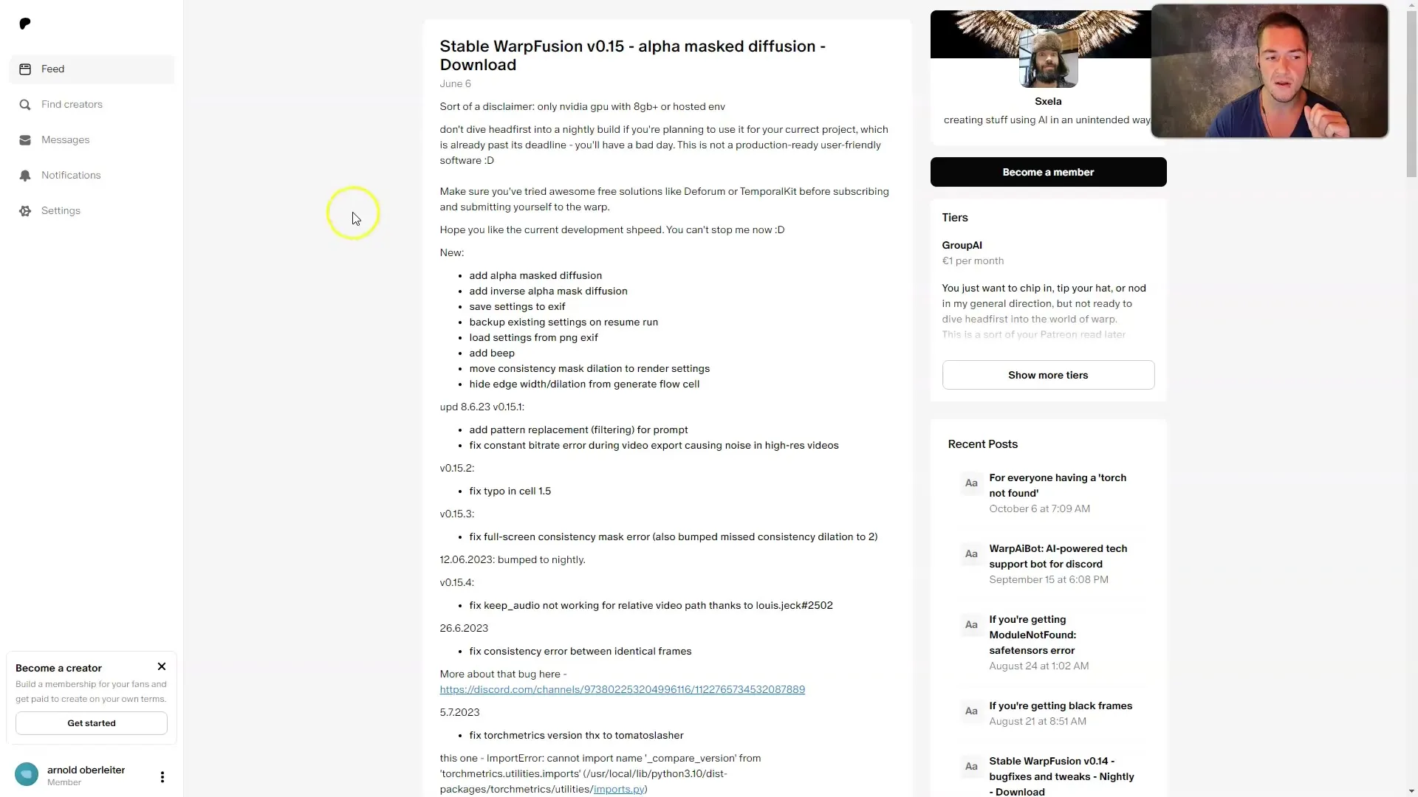The width and height of the screenshot is (1418, 797).
Task: Show more tiers expander button
Action: (x=1048, y=375)
